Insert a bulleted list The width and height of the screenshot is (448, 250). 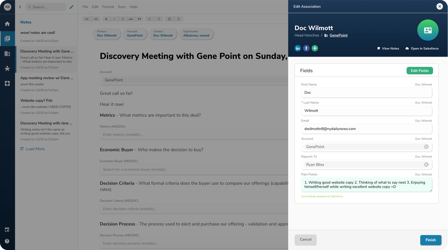click(149, 19)
